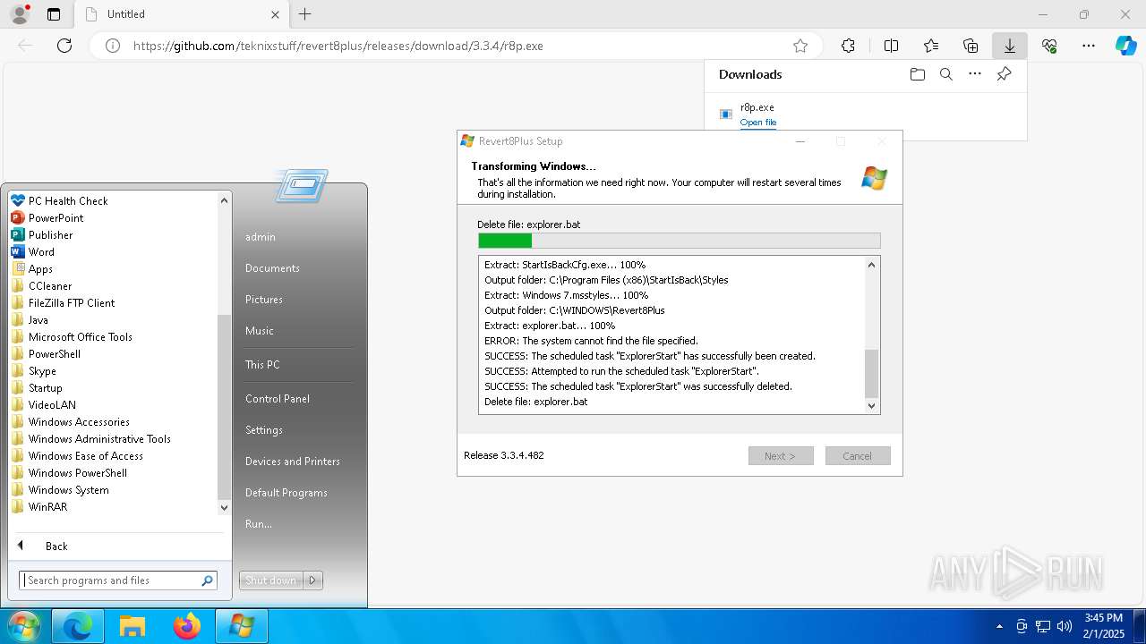Toggle the Downloads toolbar button
1146x644 pixels.
click(x=1010, y=46)
